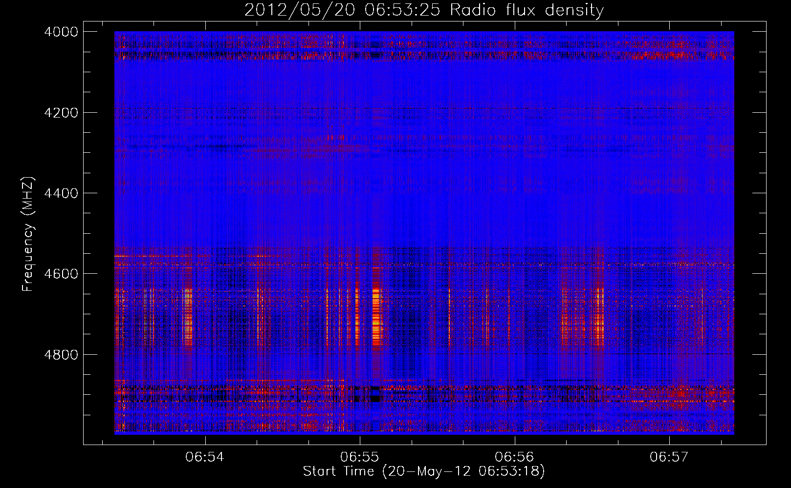Click the plot title 'Radio flux density'
The image size is (791, 488).
[527, 10]
